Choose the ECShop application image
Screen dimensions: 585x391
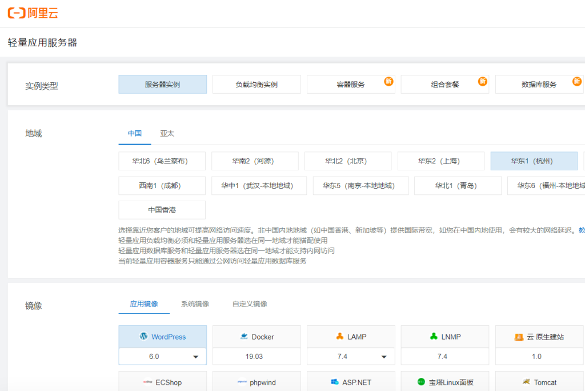162,382
